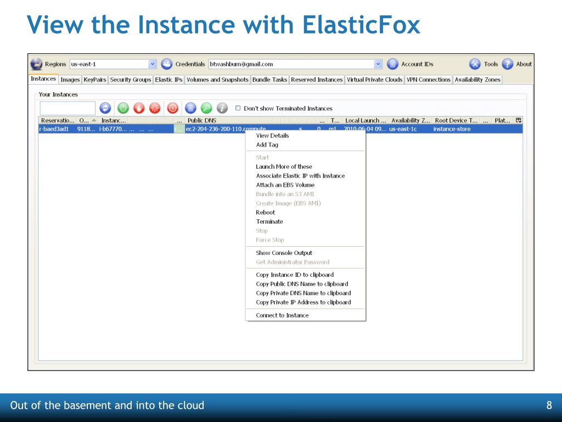Select Show Console Output
The width and height of the screenshot is (562, 422).
[x=305, y=253]
